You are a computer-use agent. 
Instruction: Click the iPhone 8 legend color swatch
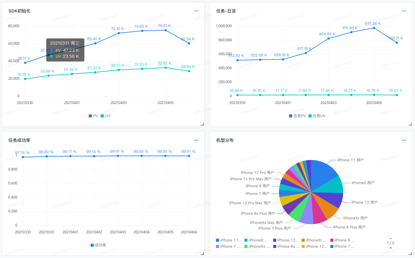click(332, 240)
